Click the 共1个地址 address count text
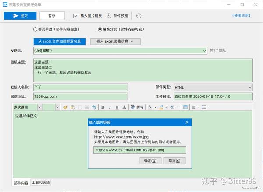263x192 pixels. pyautogui.click(x=218, y=50)
